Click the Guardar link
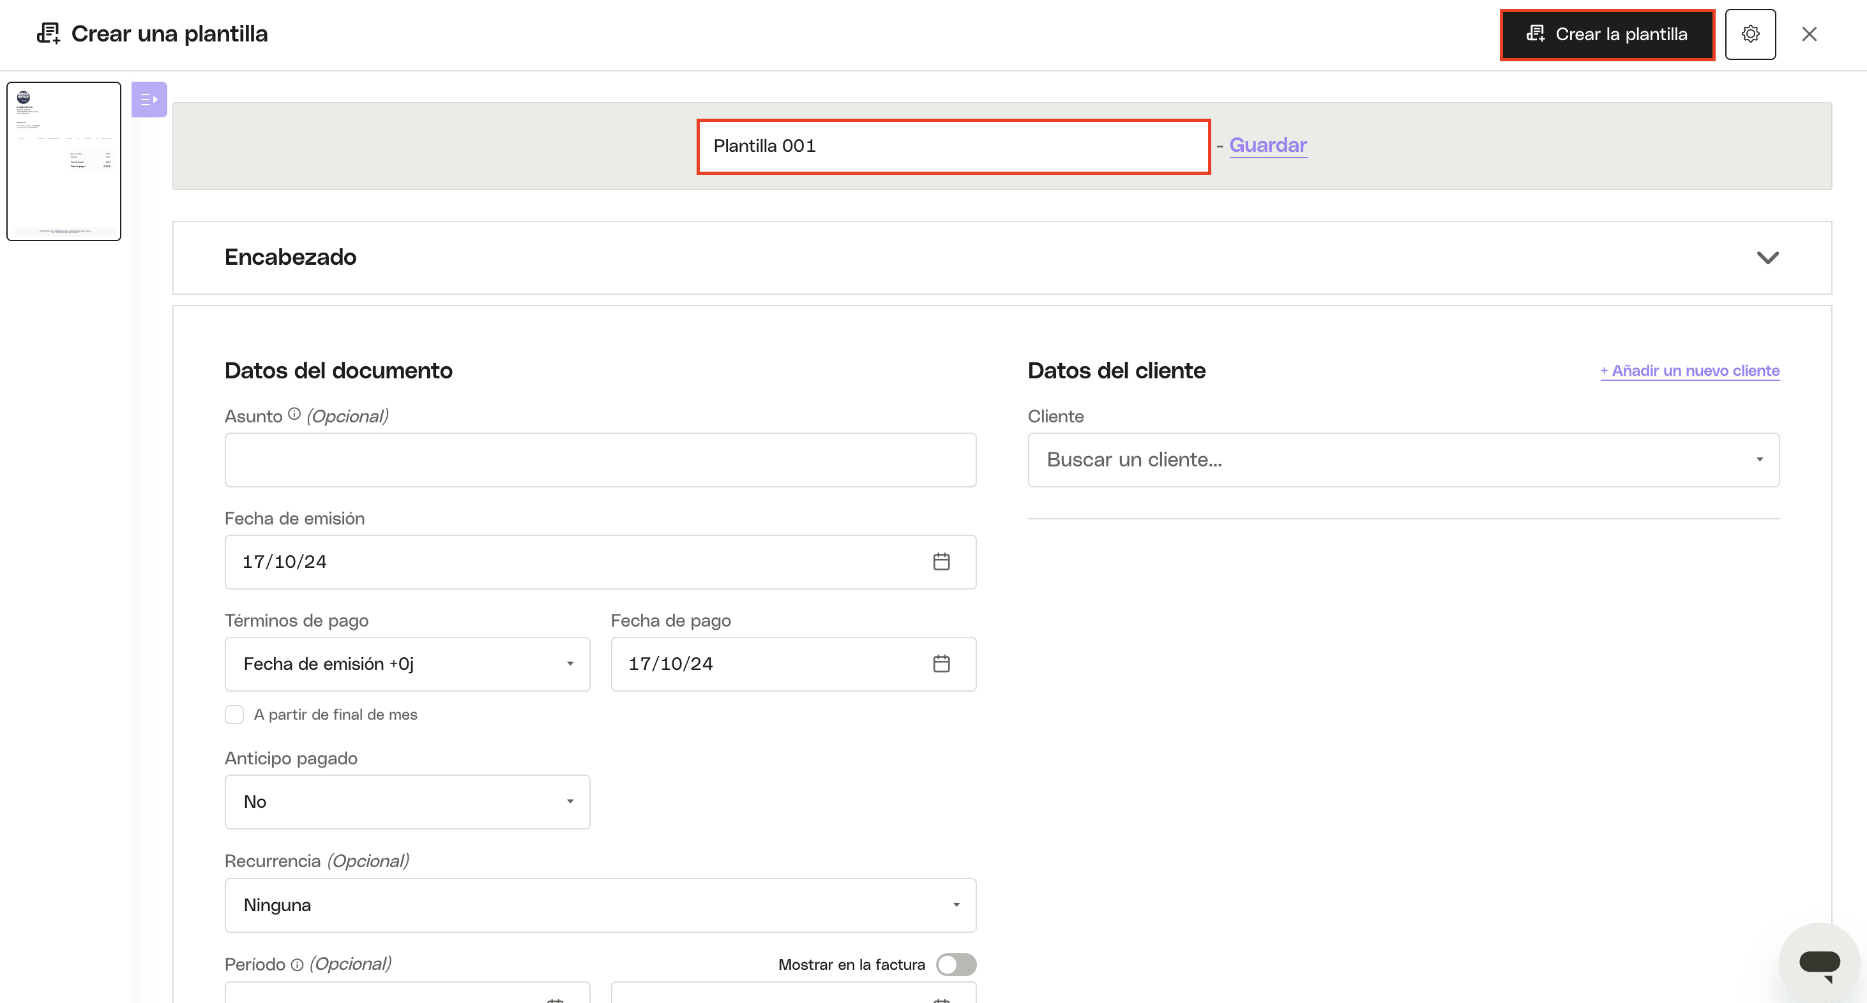Viewport: 1867px width, 1003px height. click(1267, 145)
